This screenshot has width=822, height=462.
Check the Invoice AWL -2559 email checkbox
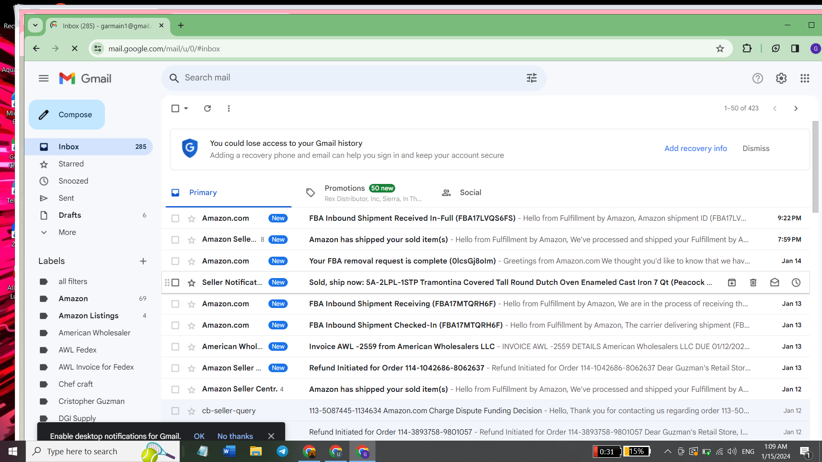point(175,347)
